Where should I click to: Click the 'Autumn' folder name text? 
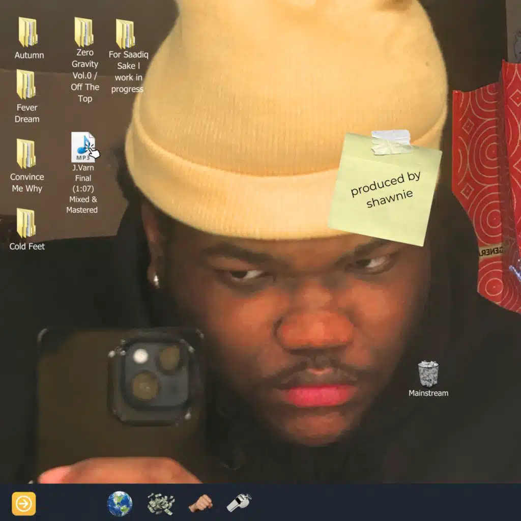(x=29, y=55)
